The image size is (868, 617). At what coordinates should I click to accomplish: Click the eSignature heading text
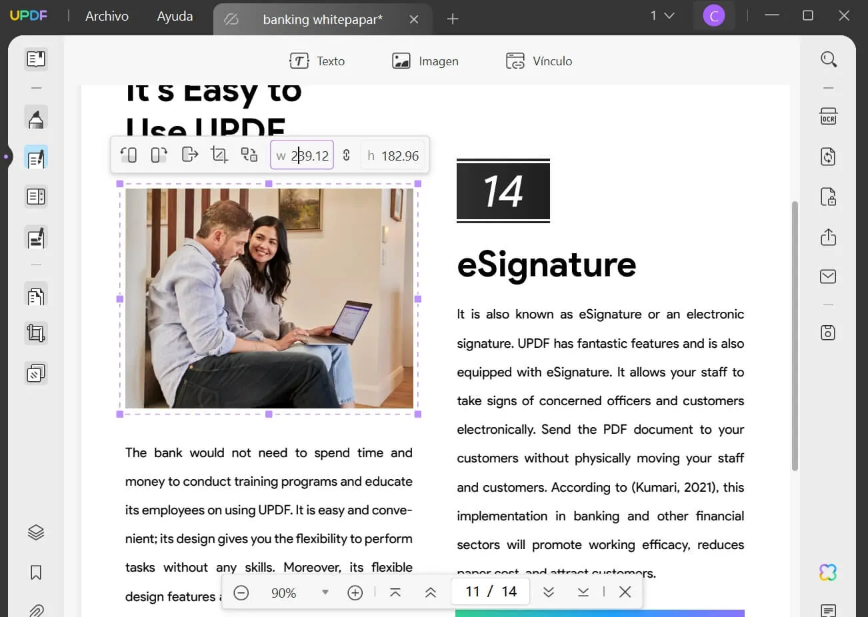tap(547, 265)
